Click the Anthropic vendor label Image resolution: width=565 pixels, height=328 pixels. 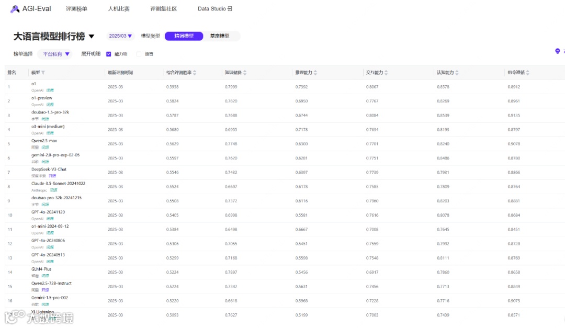(39, 190)
